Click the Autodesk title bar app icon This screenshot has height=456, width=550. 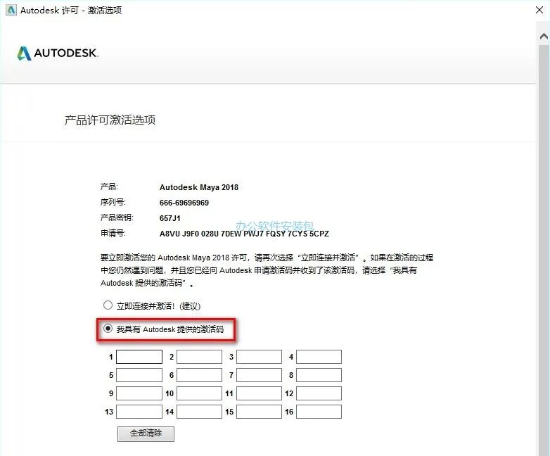coord(11,10)
